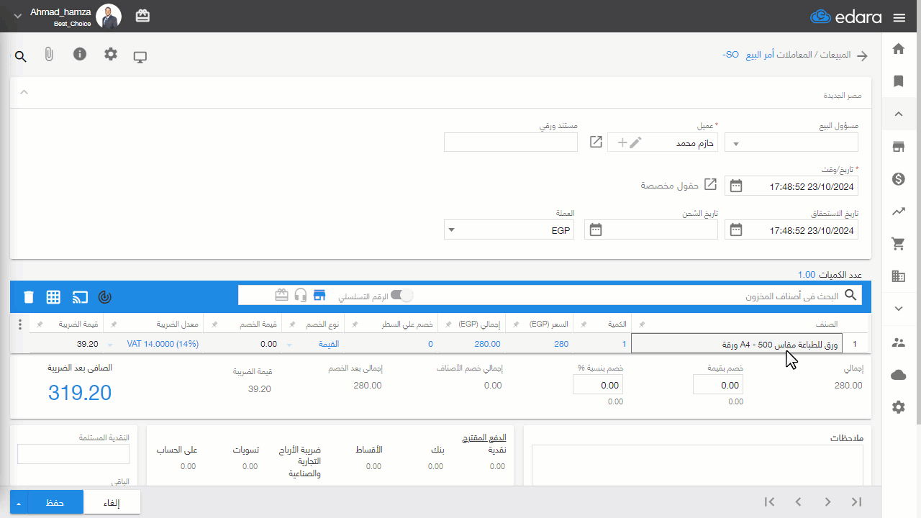Open the trending reports sidebar icon
The width and height of the screenshot is (921, 518).
pyautogui.click(x=898, y=212)
